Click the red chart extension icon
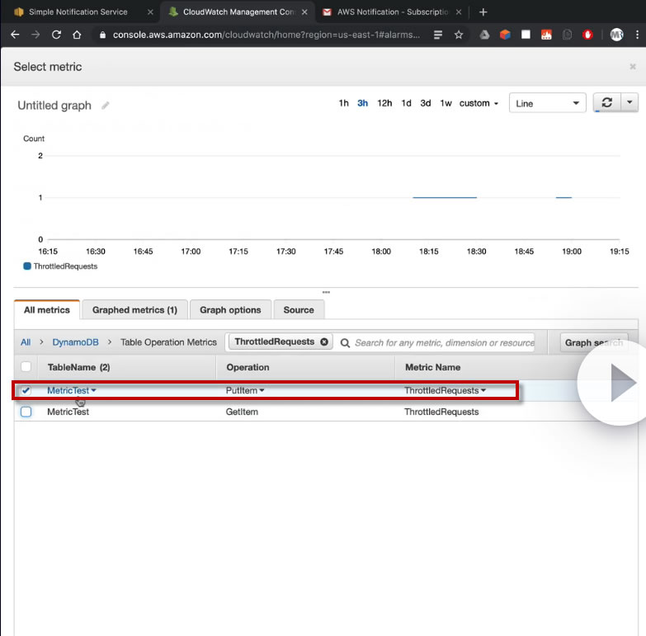The image size is (646, 636). click(x=546, y=35)
